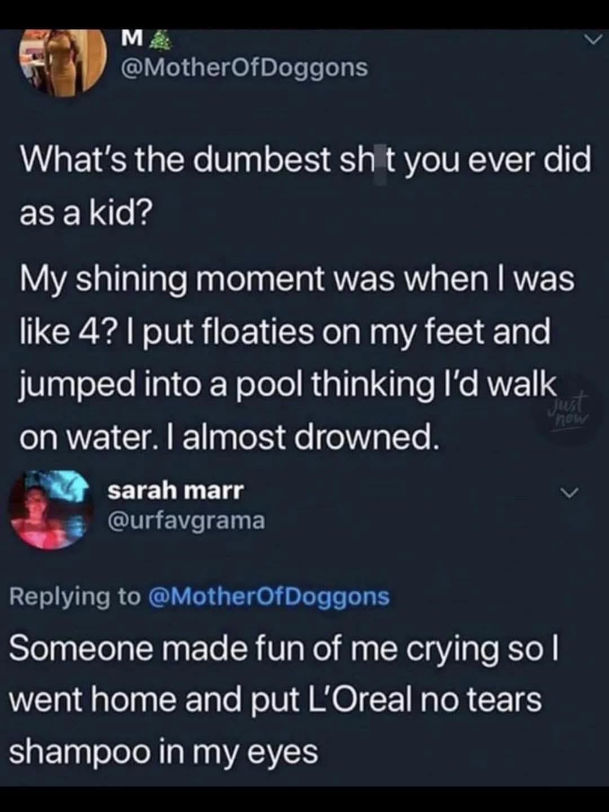Open the MotherOfDoggons profile picture
The width and height of the screenshot is (609, 812).
point(64,61)
